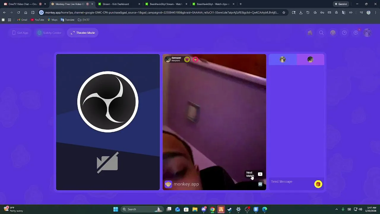Open Discord from the taskbar
380x214 pixels.
pos(204,209)
